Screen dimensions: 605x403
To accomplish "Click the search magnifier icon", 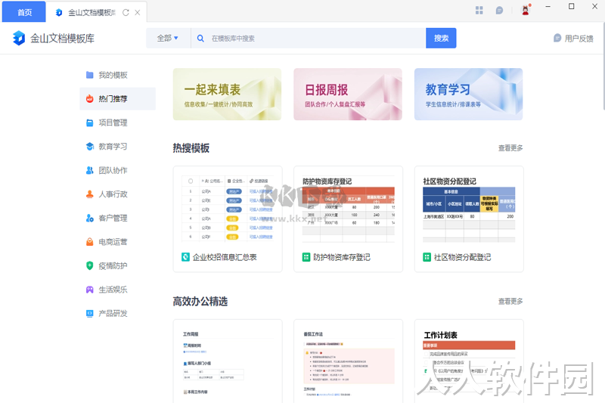I will click(200, 38).
